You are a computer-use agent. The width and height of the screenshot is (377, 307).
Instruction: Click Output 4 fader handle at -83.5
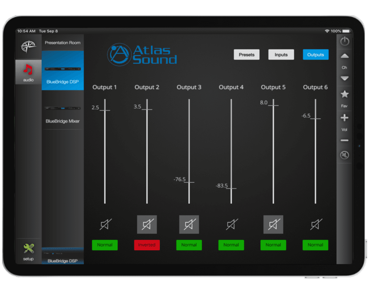click(231, 188)
